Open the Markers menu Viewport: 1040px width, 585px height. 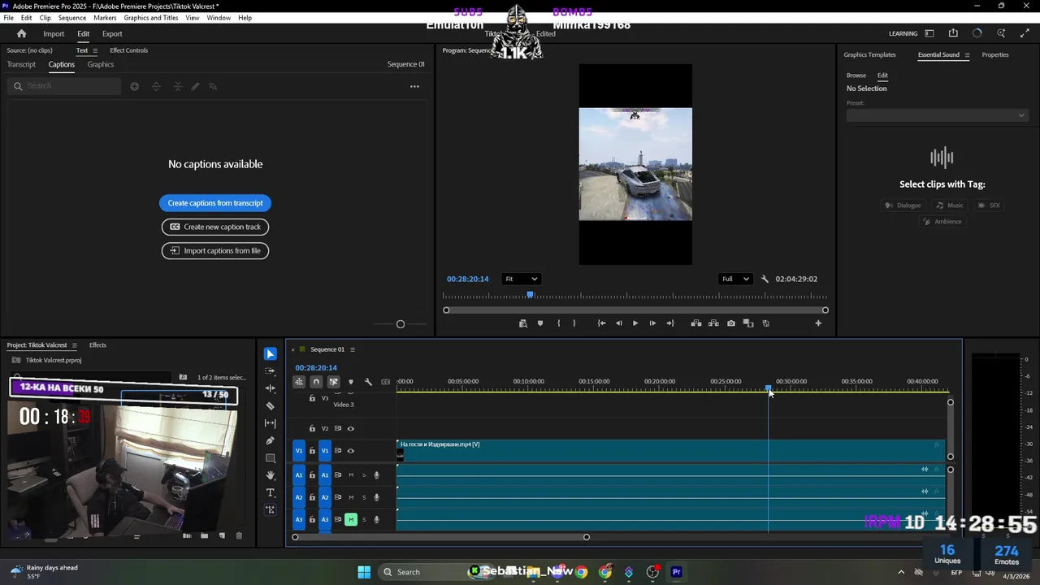[x=105, y=18]
